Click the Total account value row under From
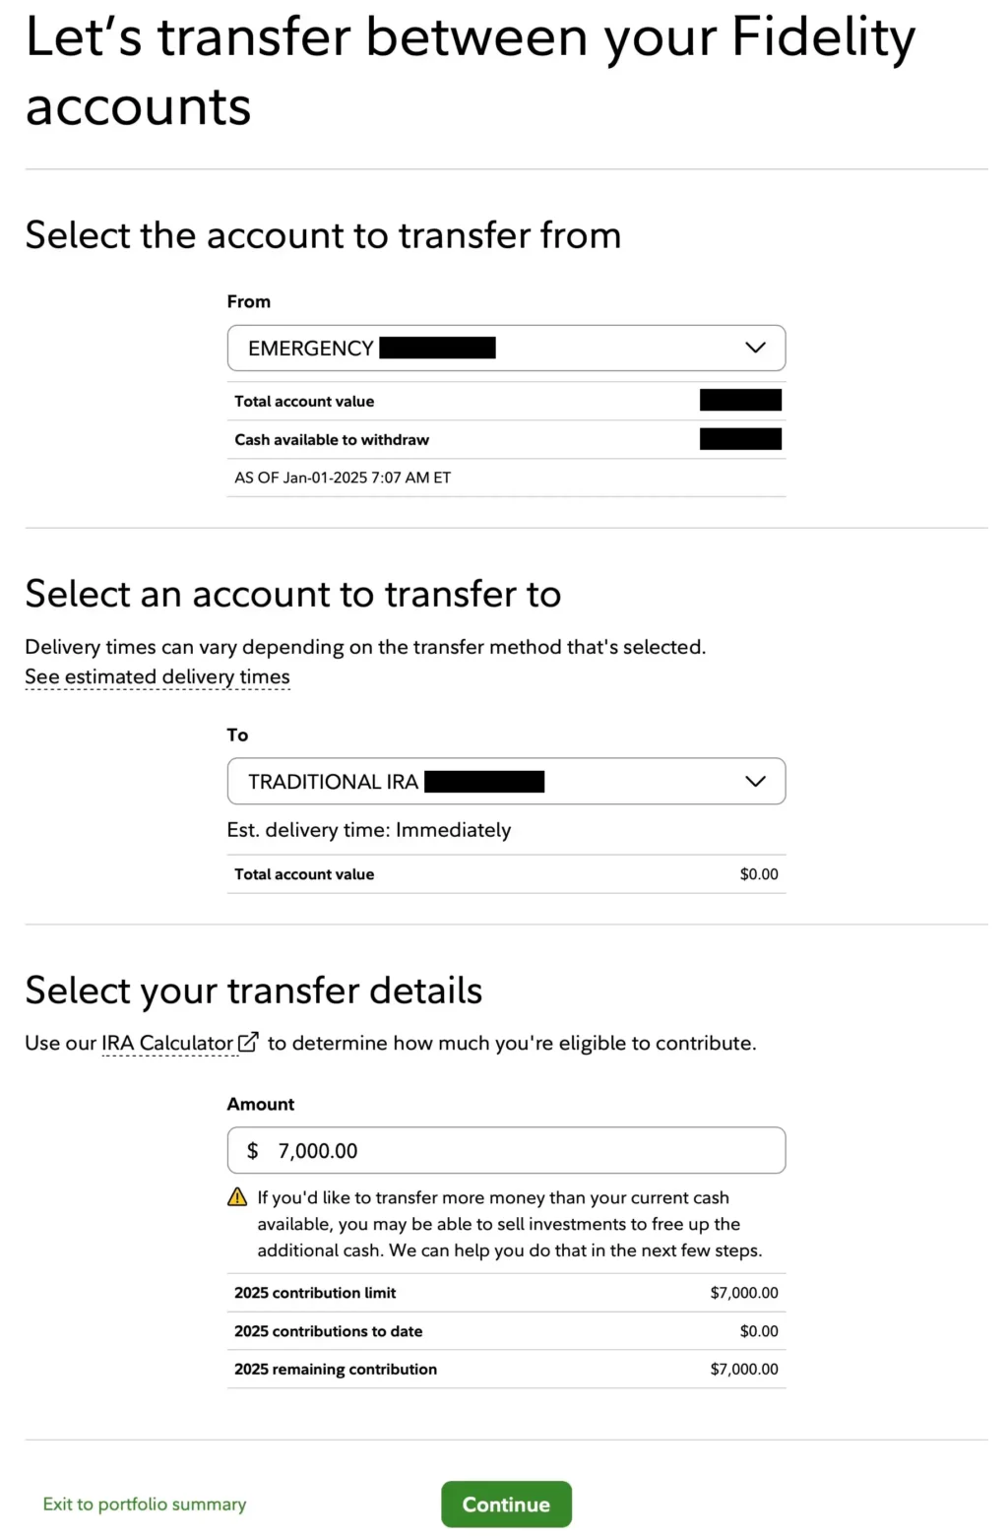The image size is (1008, 1537). [x=304, y=401]
